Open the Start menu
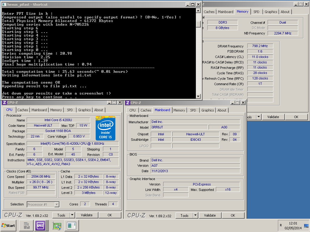 (x=8, y=225)
